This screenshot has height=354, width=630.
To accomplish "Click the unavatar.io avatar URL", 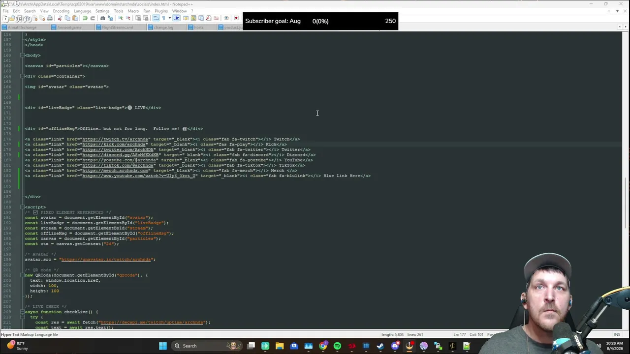I will pos(106,260).
